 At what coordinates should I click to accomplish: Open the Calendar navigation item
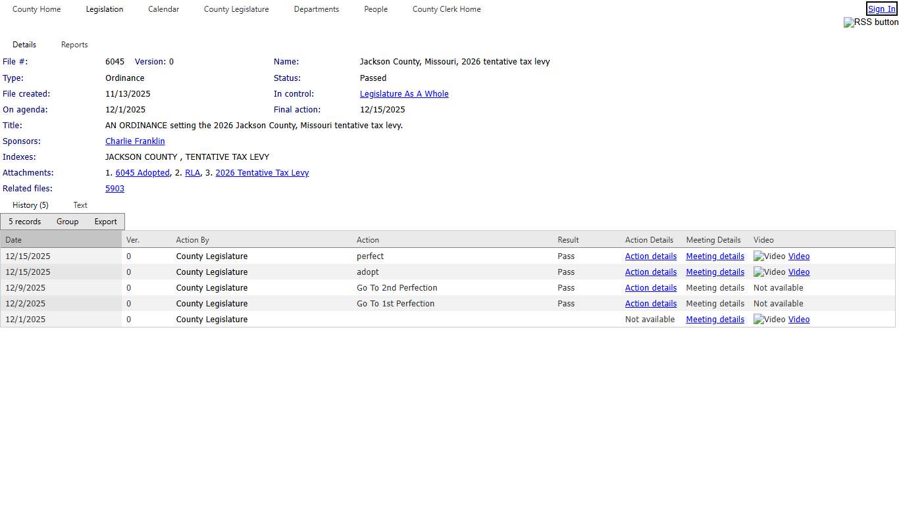(163, 9)
